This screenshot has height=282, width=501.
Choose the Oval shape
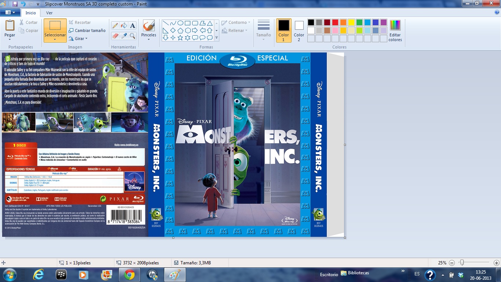180,23
